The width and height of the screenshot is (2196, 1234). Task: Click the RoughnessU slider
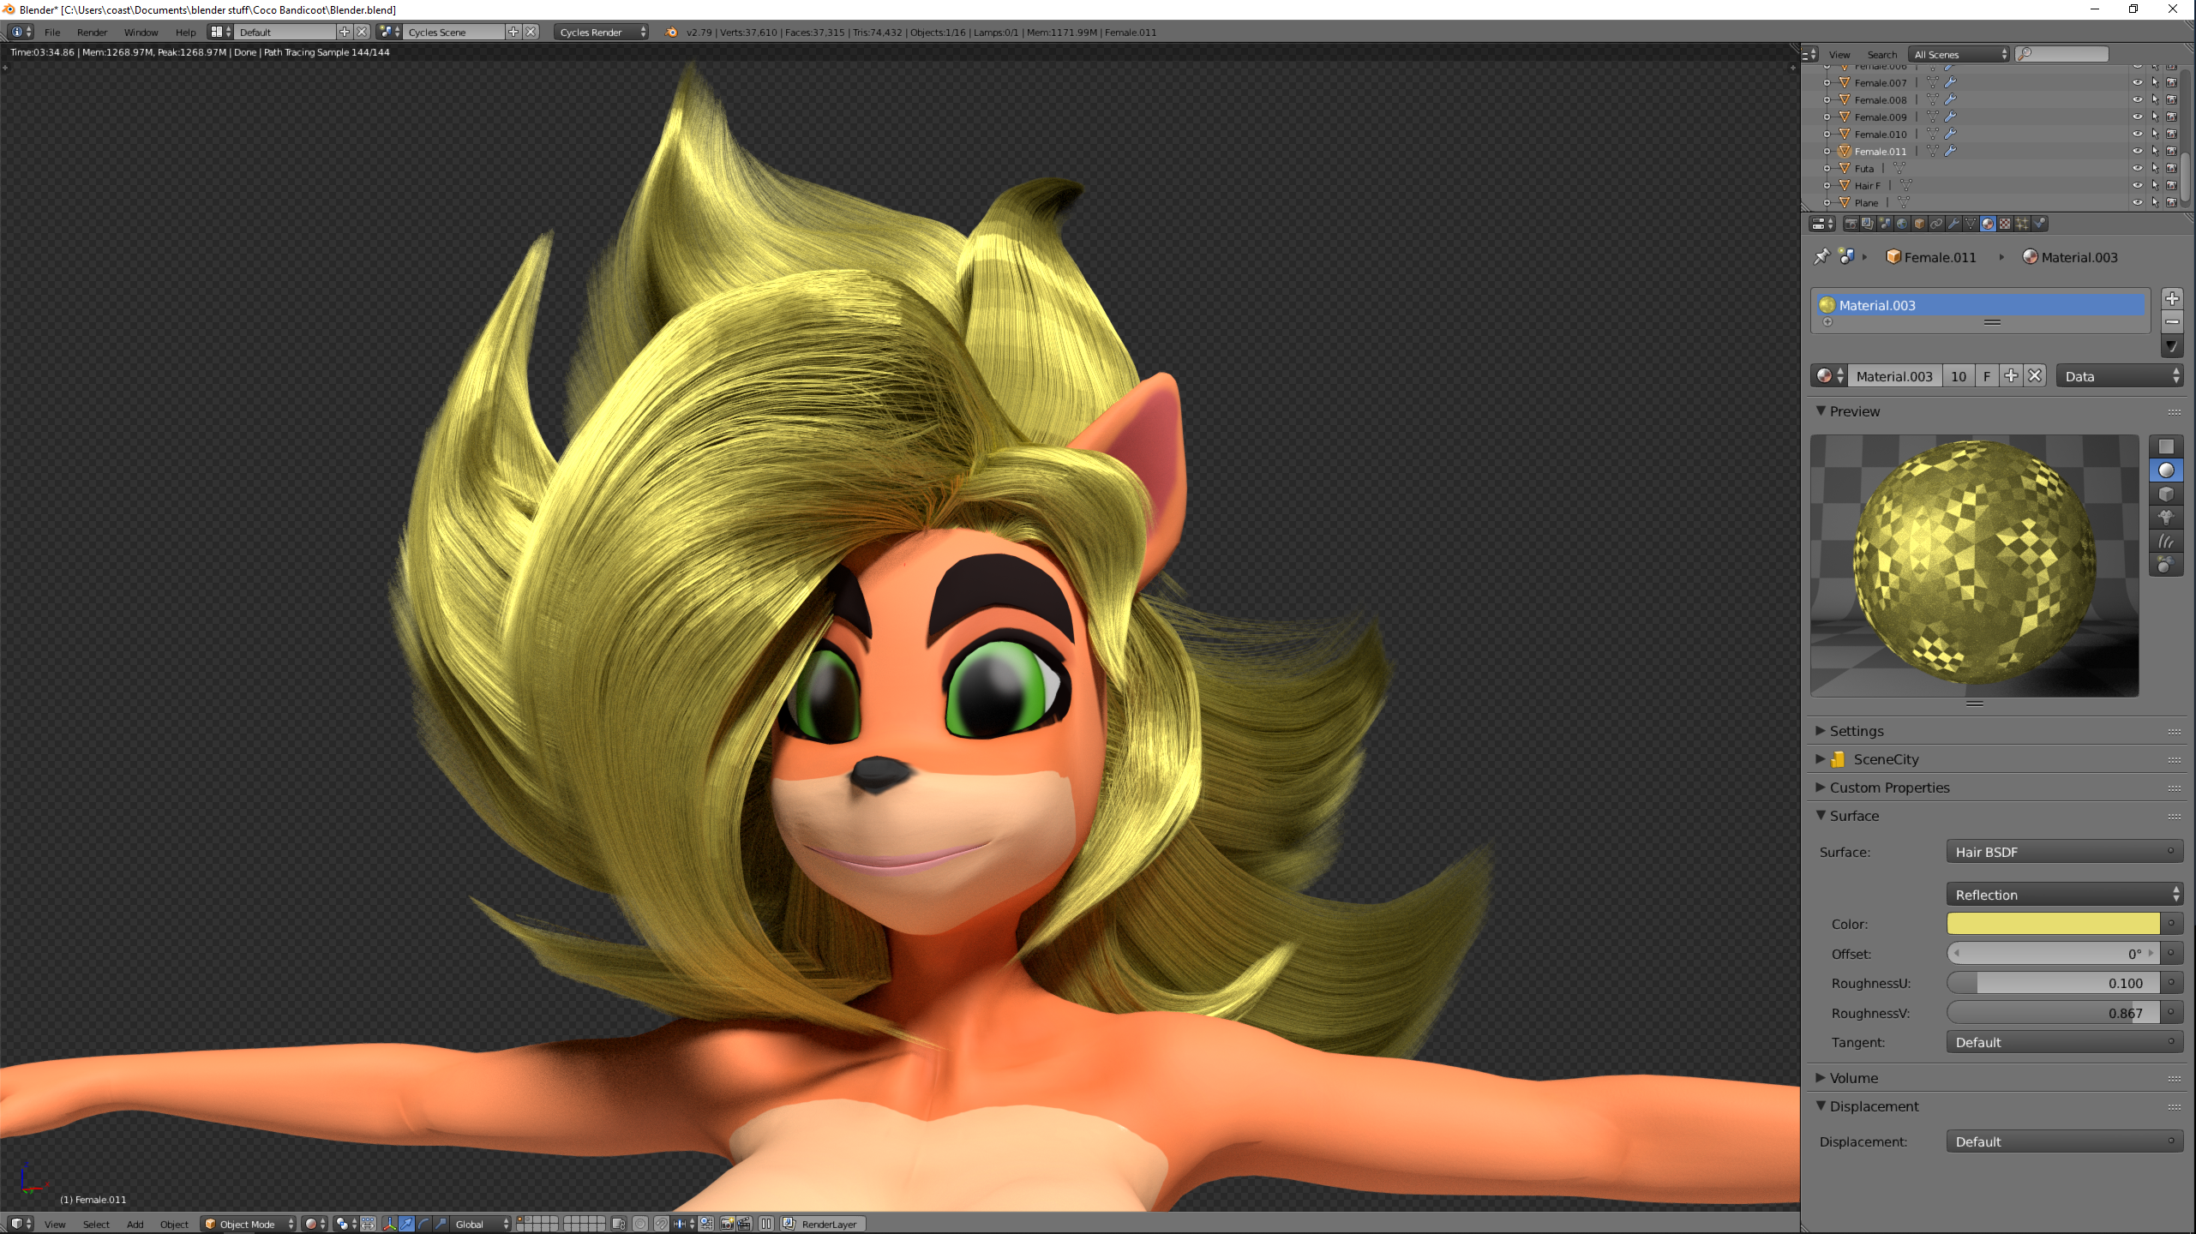[x=2053, y=983]
